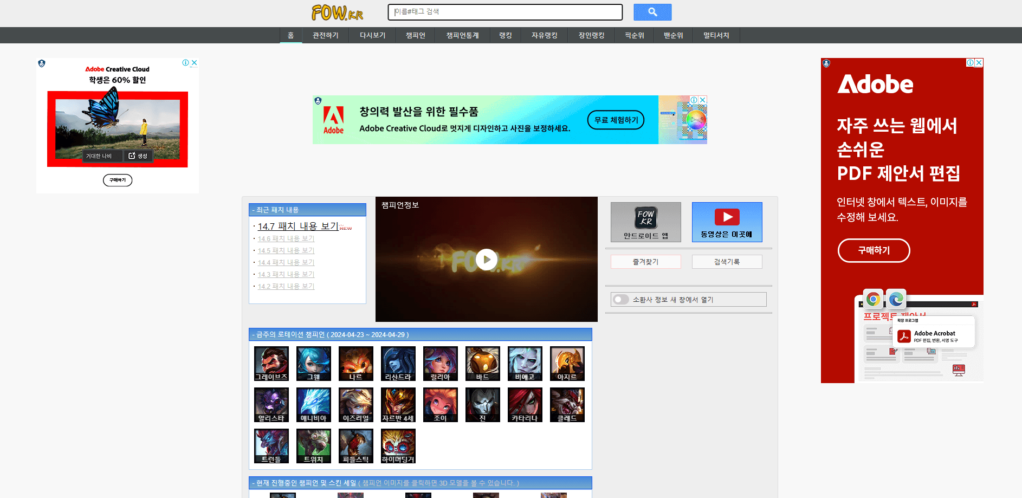Click the FOW.KR logo
Viewport: 1022px width, 498px height.
(337, 12)
